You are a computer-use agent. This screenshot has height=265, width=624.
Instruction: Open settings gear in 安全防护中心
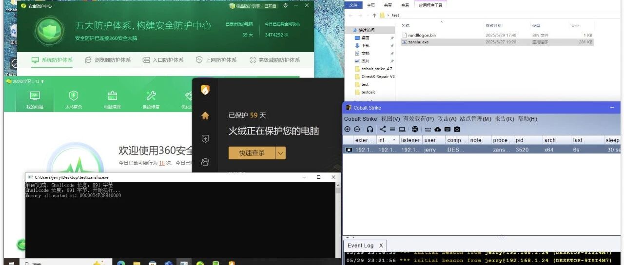285,6
